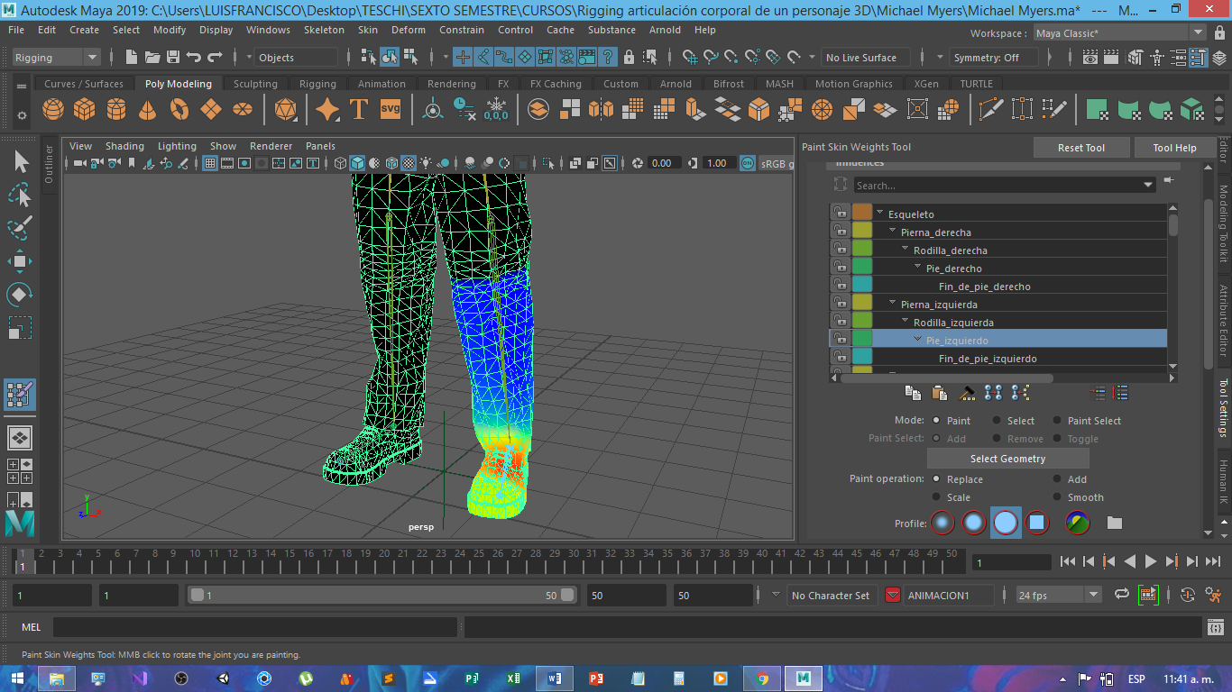
Task: Click the Undo arrow in status line
Action: coord(194,57)
